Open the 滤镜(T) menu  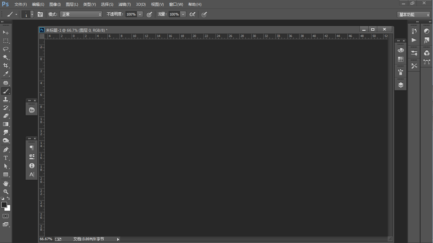[125, 4]
